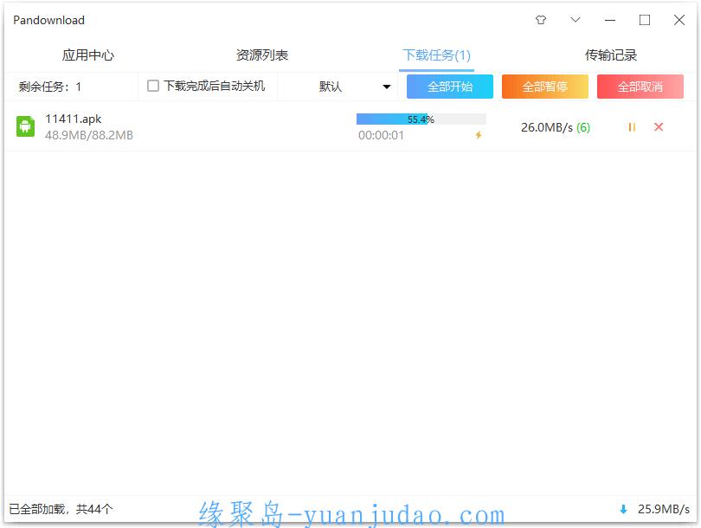Open the 传输记录 tab

coord(611,55)
